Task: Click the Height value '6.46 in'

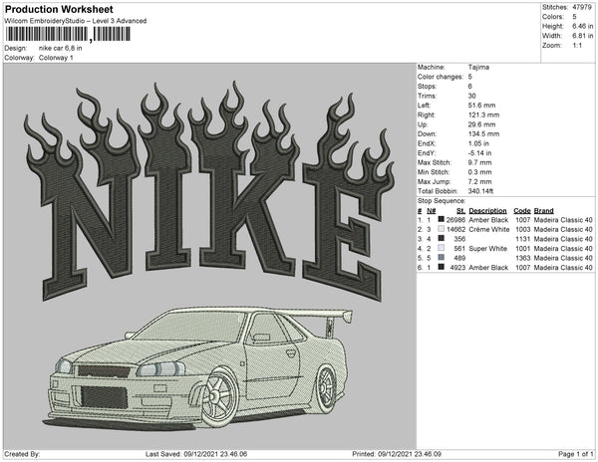Action: 582,26
